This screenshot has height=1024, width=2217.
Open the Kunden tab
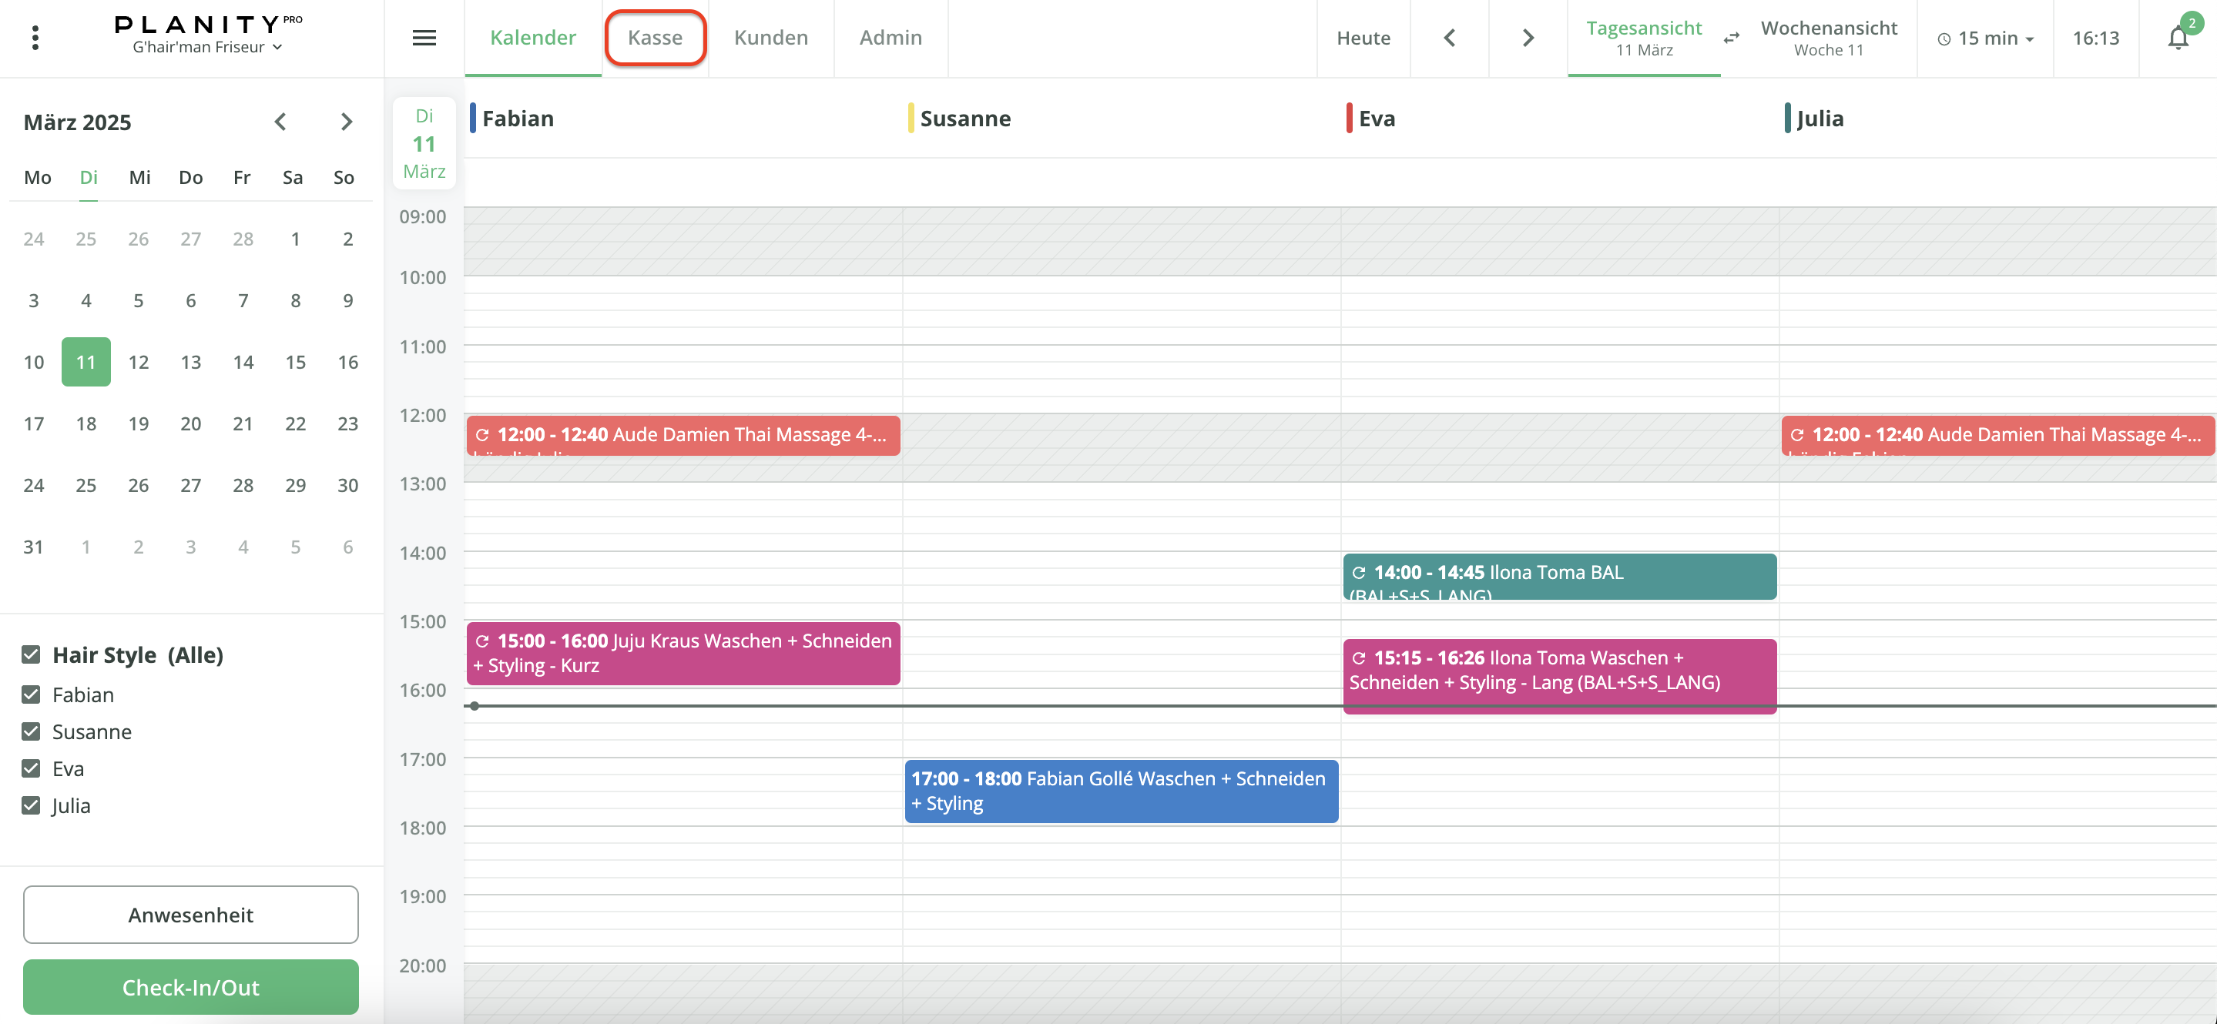point(770,38)
